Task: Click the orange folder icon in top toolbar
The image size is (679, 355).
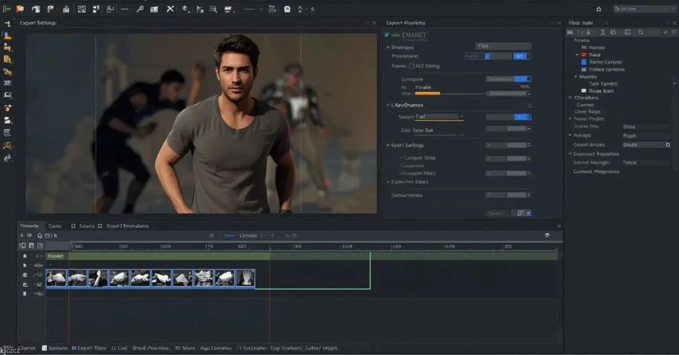Action: [x=20, y=9]
